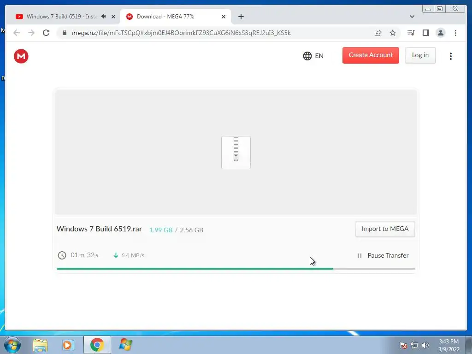This screenshot has width=472, height=354.
Task: Click the network tray icon
Action: [x=414, y=345]
